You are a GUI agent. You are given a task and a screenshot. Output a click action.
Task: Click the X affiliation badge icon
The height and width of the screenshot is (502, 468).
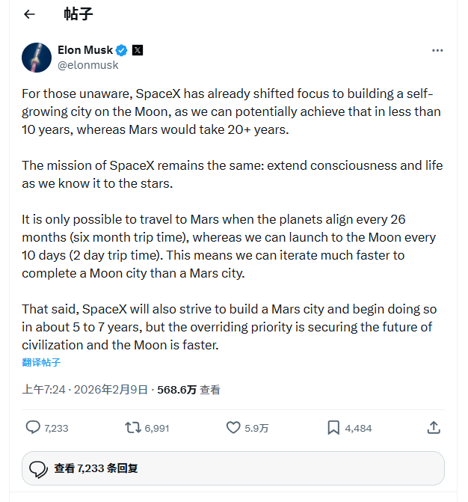click(x=137, y=50)
